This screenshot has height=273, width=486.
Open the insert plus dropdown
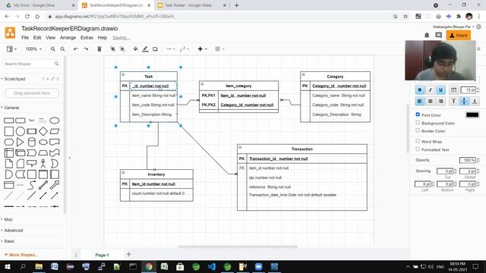[202, 49]
